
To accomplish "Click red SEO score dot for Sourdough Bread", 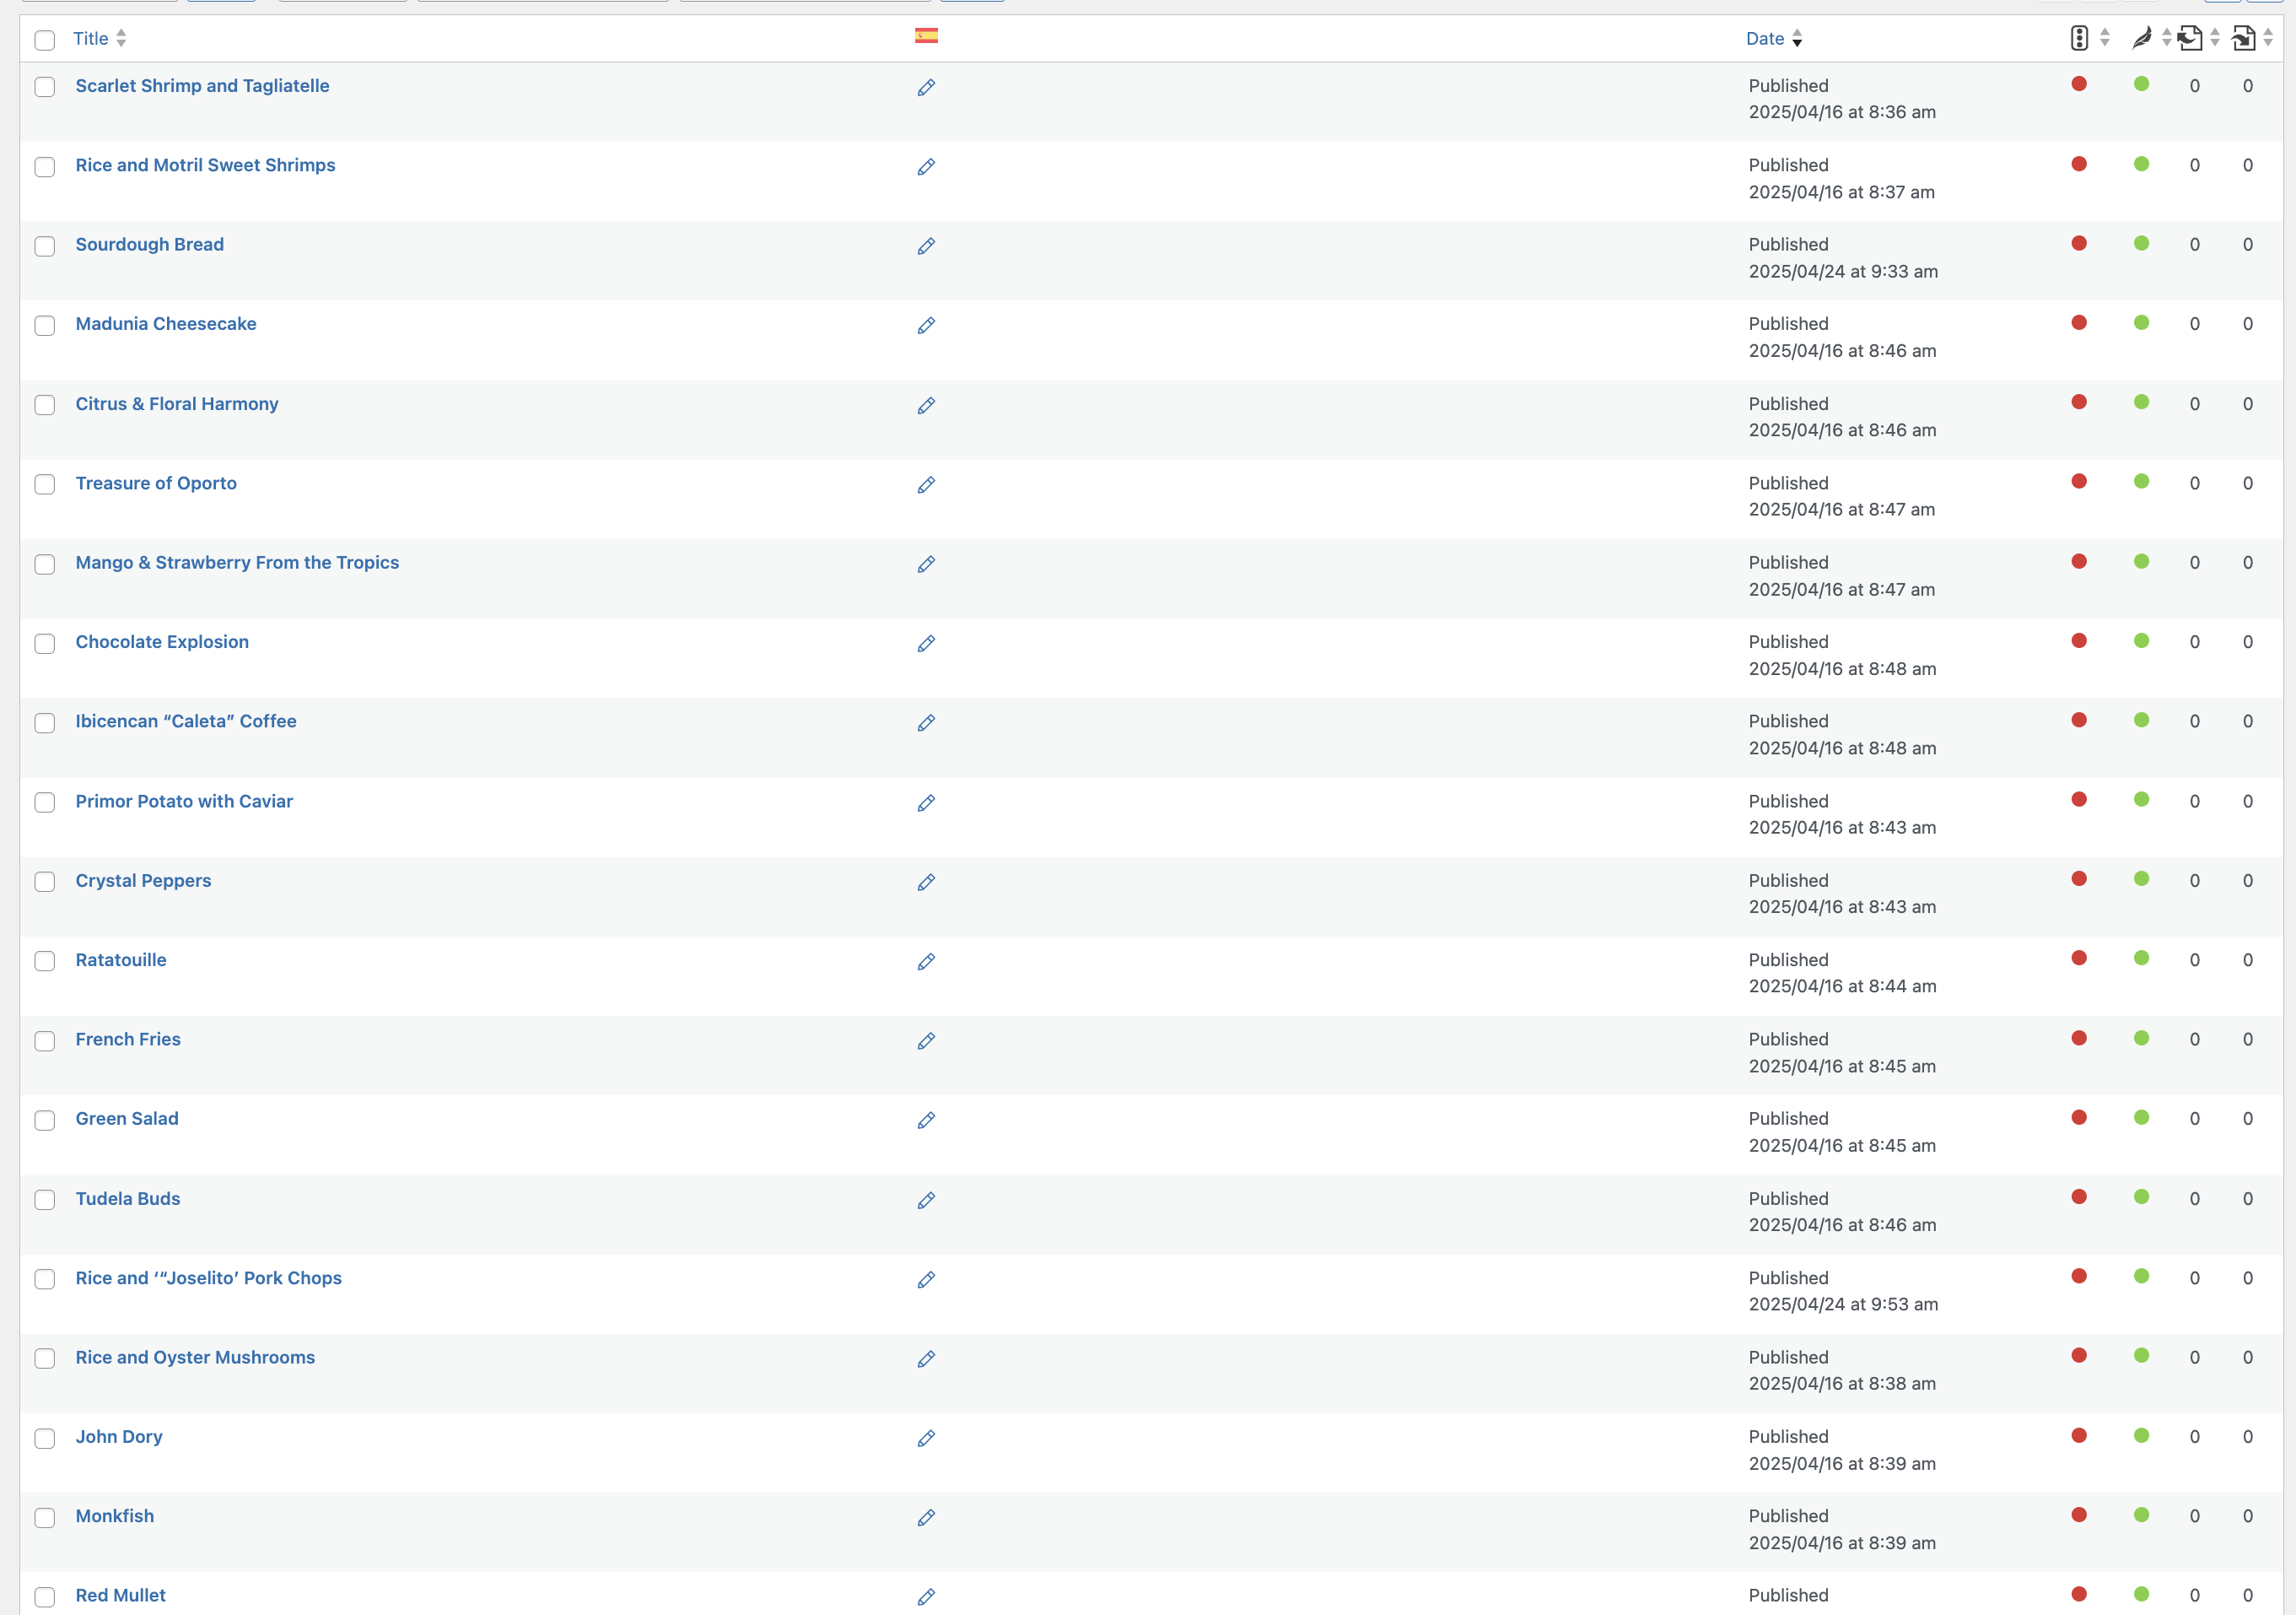I will pos(2079,243).
